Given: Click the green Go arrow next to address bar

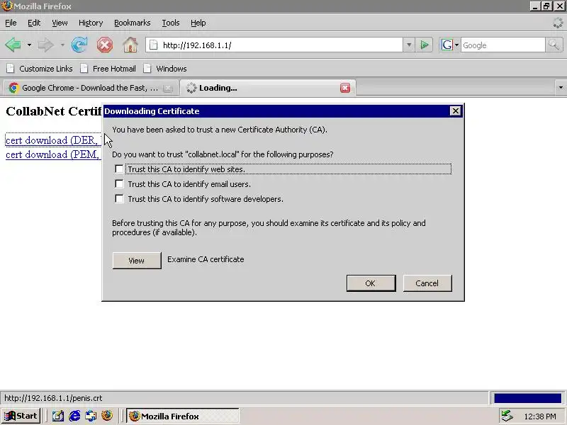Looking at the screenshot, I should click(x=424, y=45).
